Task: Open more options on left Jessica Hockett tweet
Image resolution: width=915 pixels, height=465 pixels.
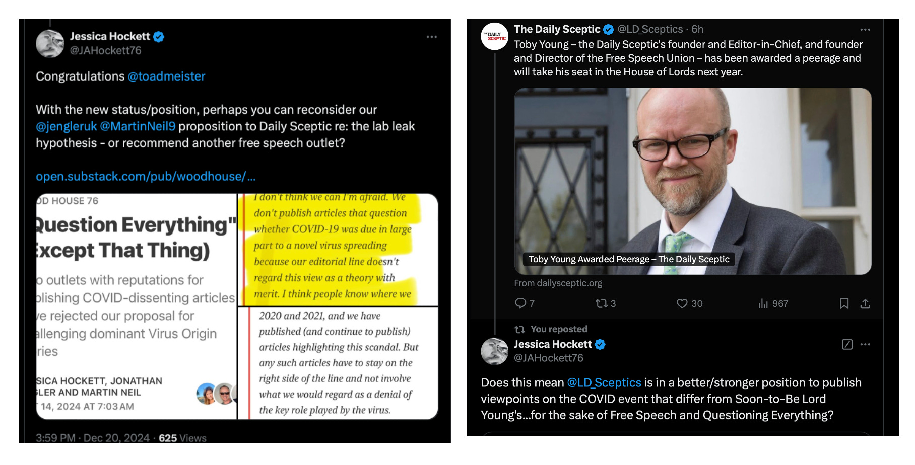Action: [x=432, y=37]
